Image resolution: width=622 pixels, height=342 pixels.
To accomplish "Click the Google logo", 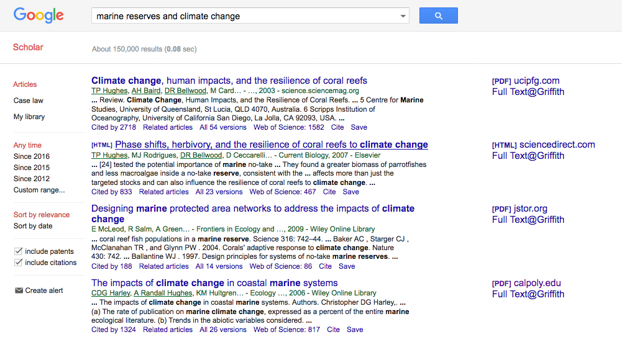I will tap(39, 16).
